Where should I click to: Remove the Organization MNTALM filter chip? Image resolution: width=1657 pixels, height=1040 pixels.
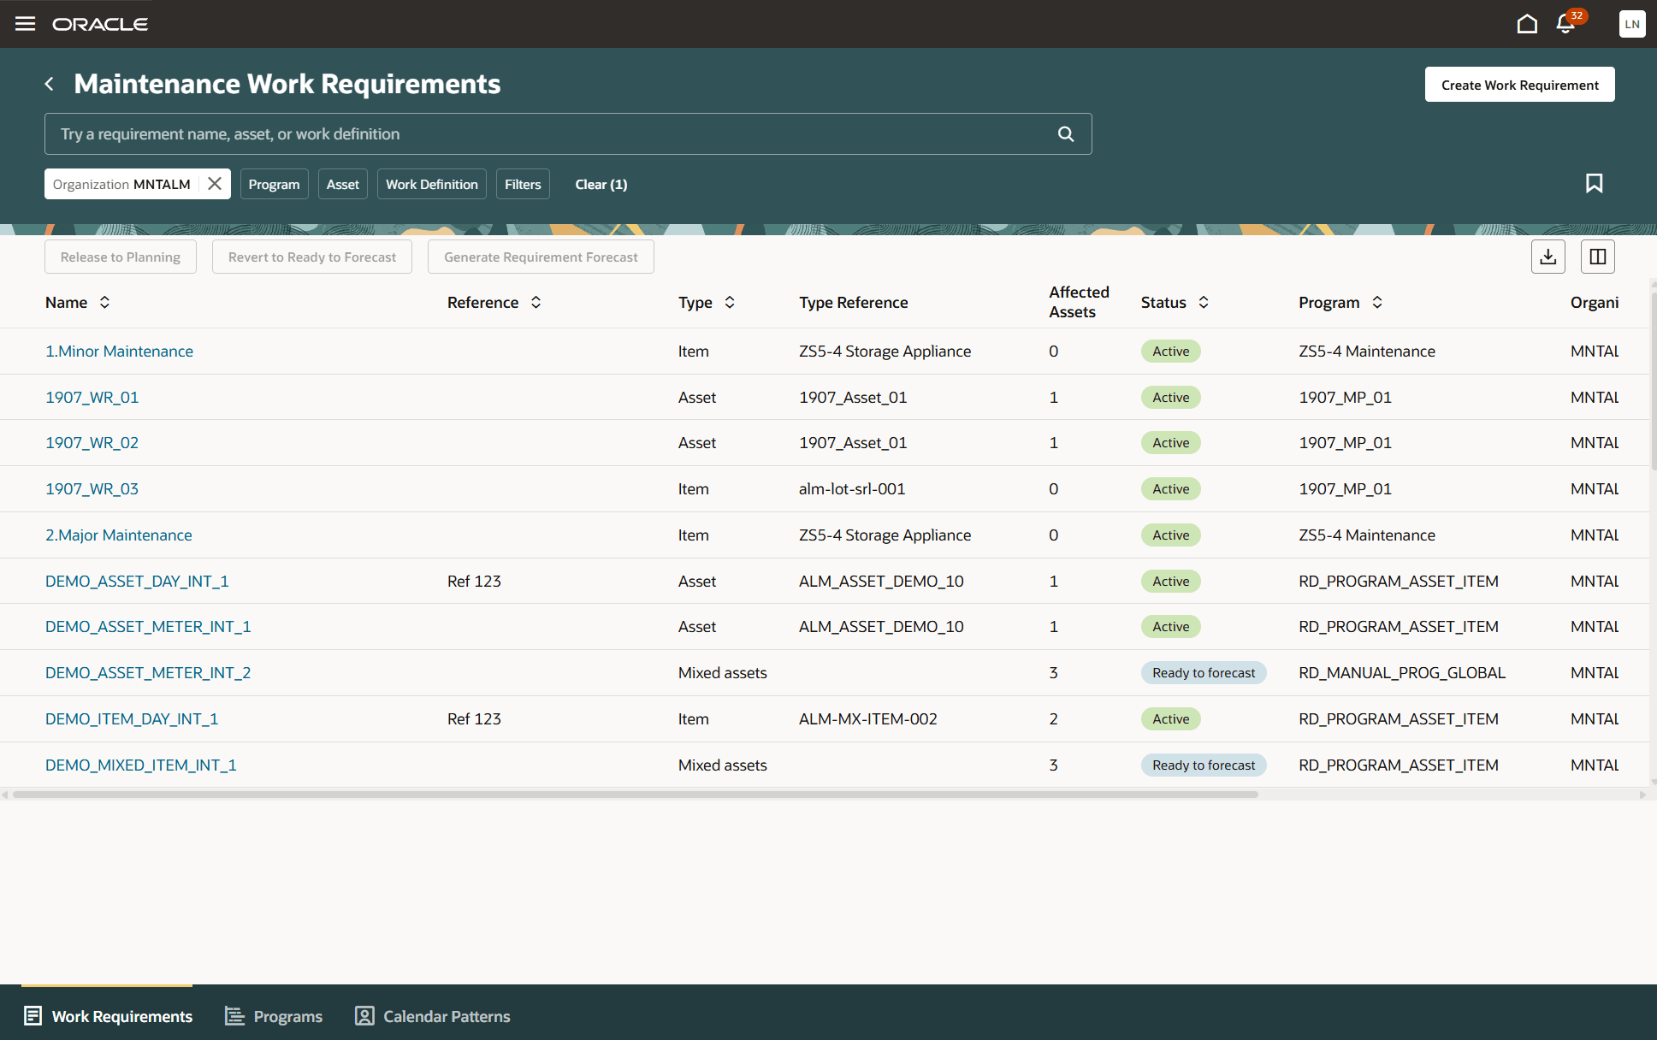[214, 183]
